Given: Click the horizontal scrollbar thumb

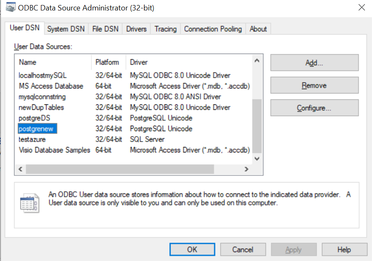Looking at the screenshot, I should click(x=120, y=169).
